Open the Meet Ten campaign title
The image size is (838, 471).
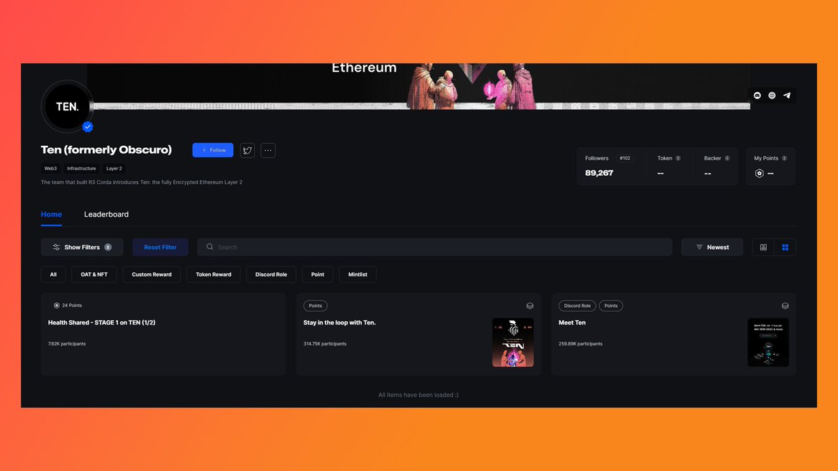(572, 322)
